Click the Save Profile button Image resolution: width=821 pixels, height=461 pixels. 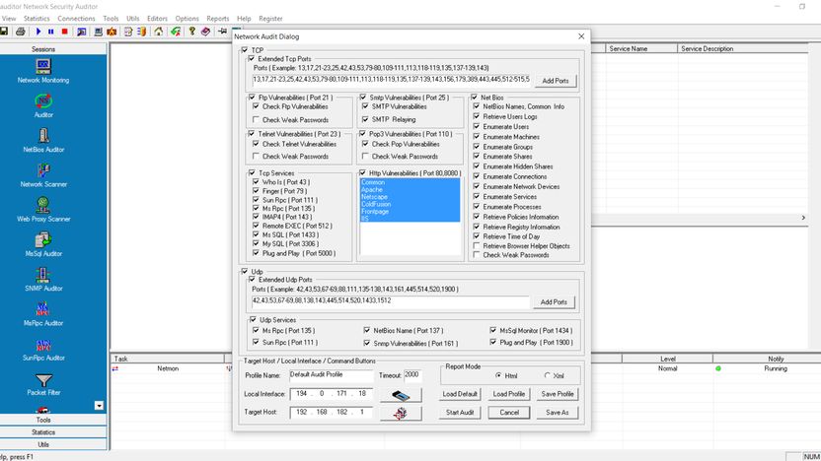[558, 394]
